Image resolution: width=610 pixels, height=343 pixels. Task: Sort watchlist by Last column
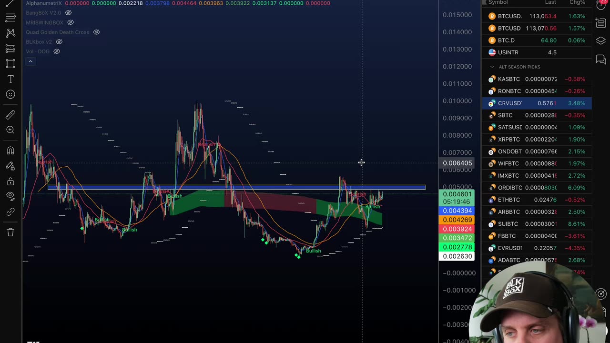[550, 2]
